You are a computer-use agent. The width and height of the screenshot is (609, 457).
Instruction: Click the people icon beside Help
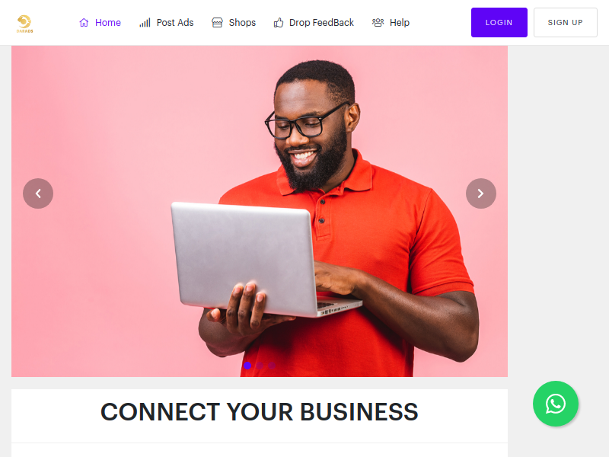pos(378,23)
